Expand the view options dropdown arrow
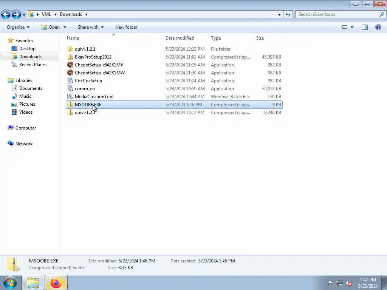The width and height of the screenshot is (387, 290). point(352,27)
